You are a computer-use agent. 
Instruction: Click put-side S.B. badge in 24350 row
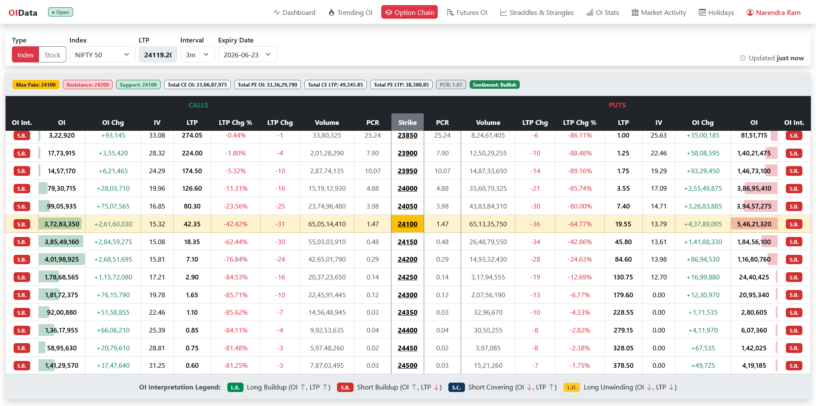pos(794,313)
